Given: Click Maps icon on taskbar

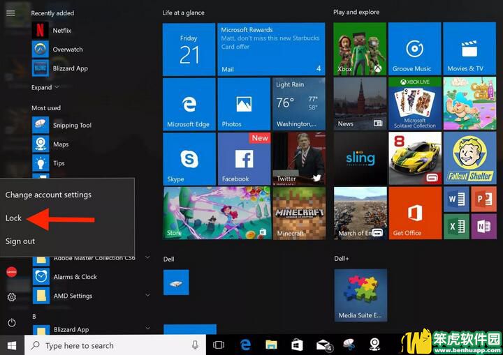Looking at the screenshot, I should point(375,345).
